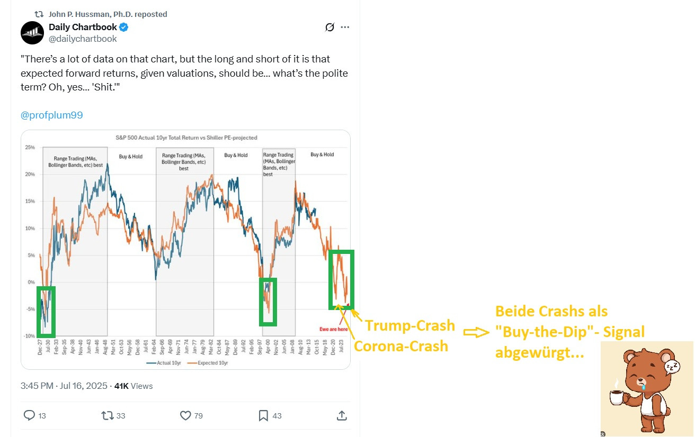Click the sleeping bear with coffee sticker
Image resolution: width=695 pixels, height=437 pixels.
pos(647,389)
